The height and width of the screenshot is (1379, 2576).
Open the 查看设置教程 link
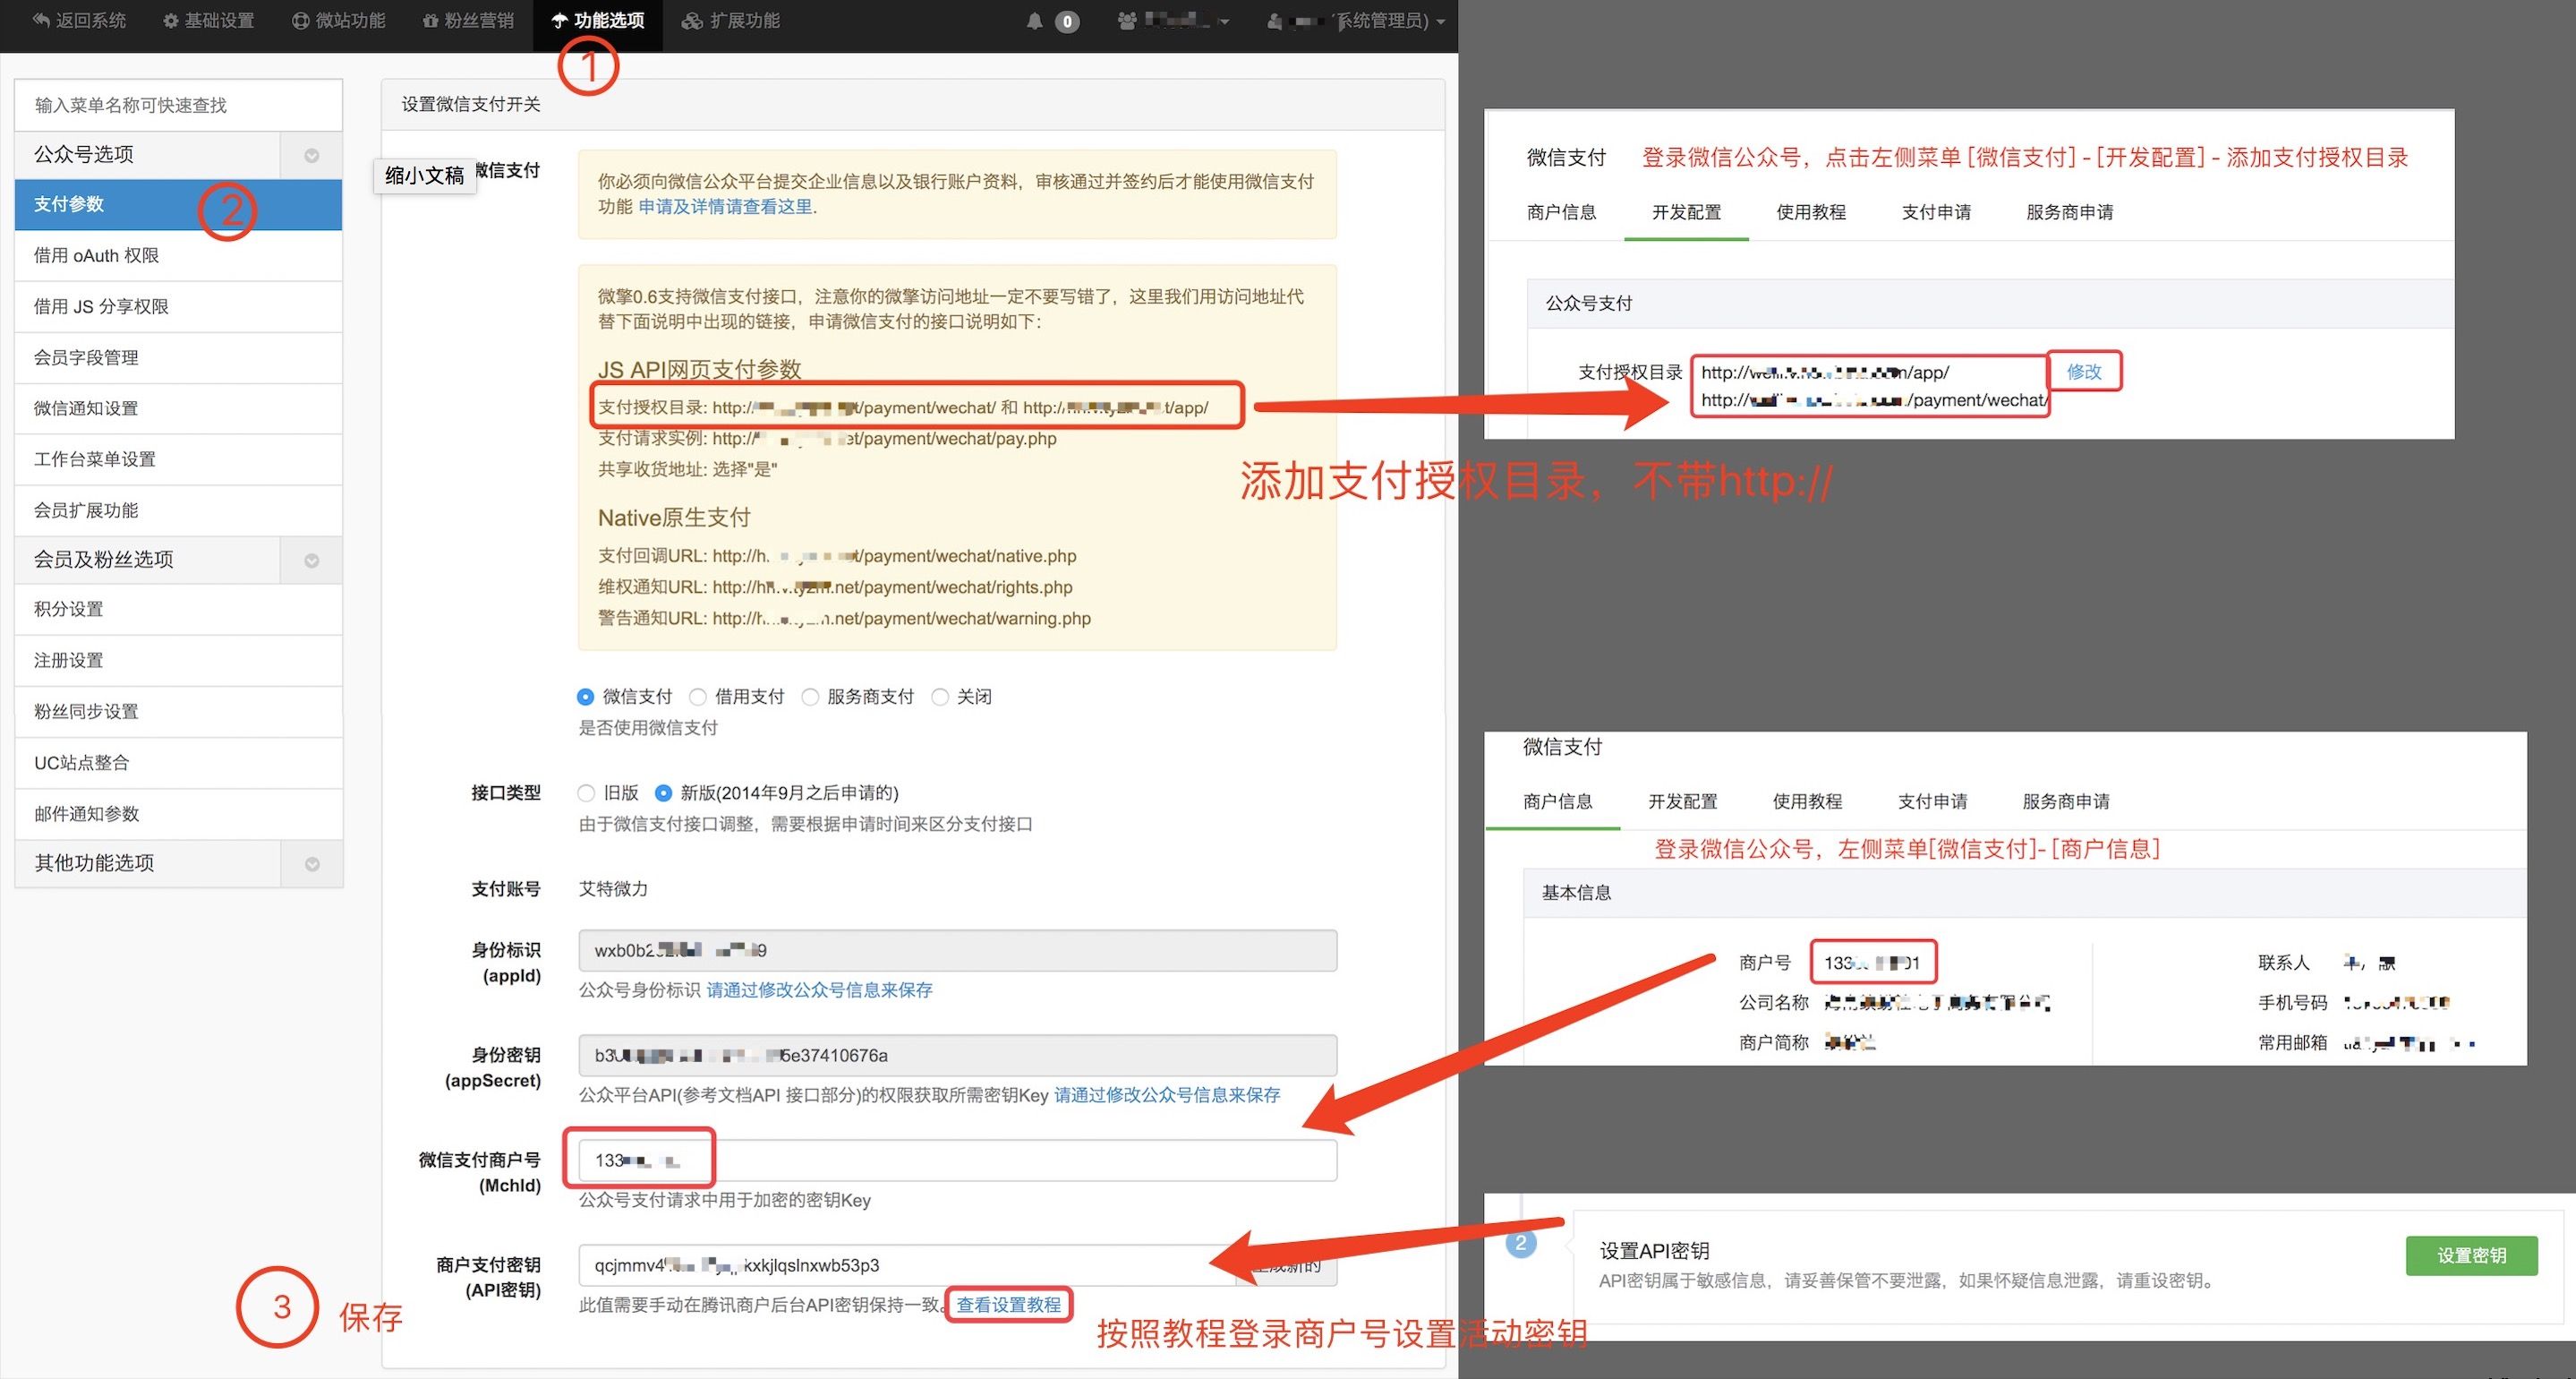point(1009,1305)
